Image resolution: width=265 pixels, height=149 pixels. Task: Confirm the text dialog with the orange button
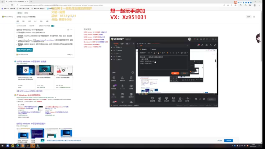[x=175, y=73]
